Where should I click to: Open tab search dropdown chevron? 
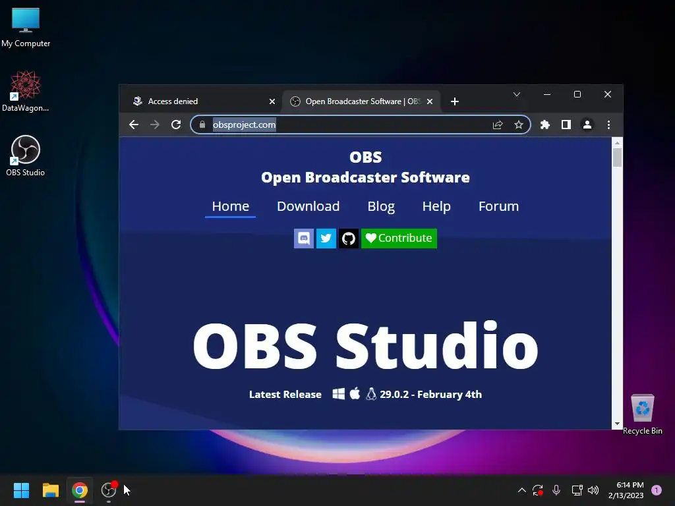tap(517, 94)
